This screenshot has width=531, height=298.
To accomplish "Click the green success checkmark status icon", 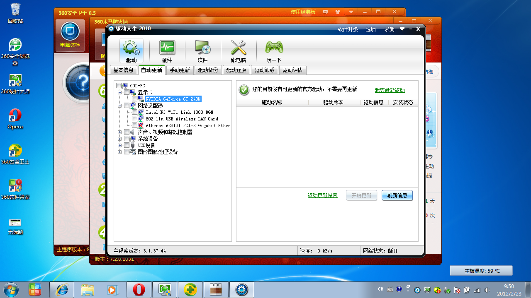I will [244, 89].
